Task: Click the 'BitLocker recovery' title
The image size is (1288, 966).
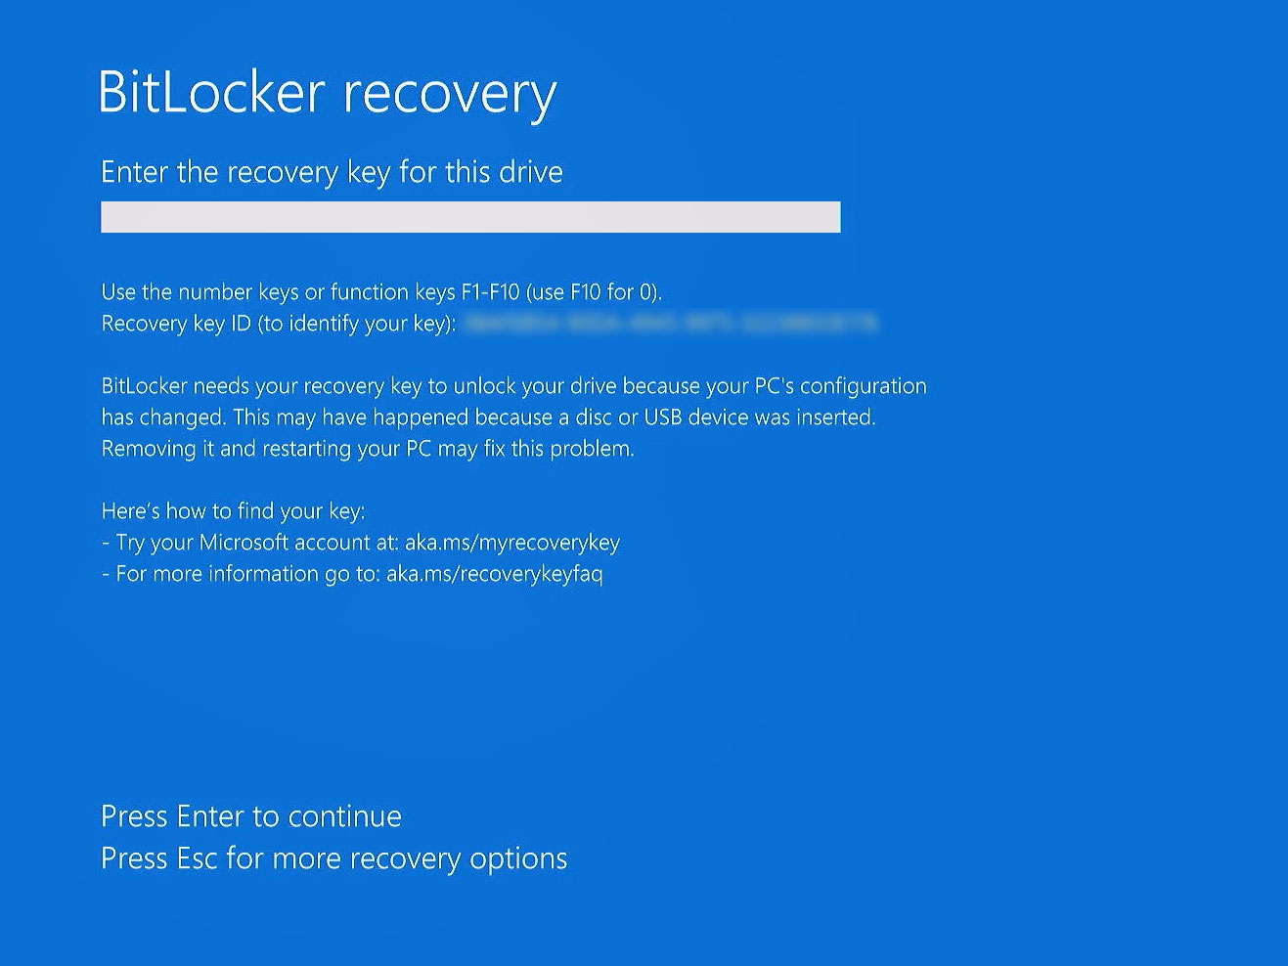Action: click(x=327, y=93)
